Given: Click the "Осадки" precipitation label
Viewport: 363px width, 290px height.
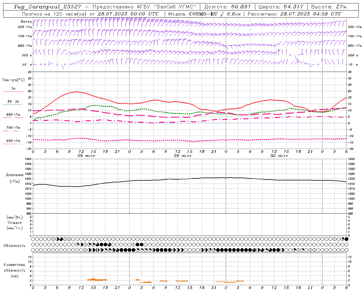Looking at the screenshot, I should tap(15, 223).
